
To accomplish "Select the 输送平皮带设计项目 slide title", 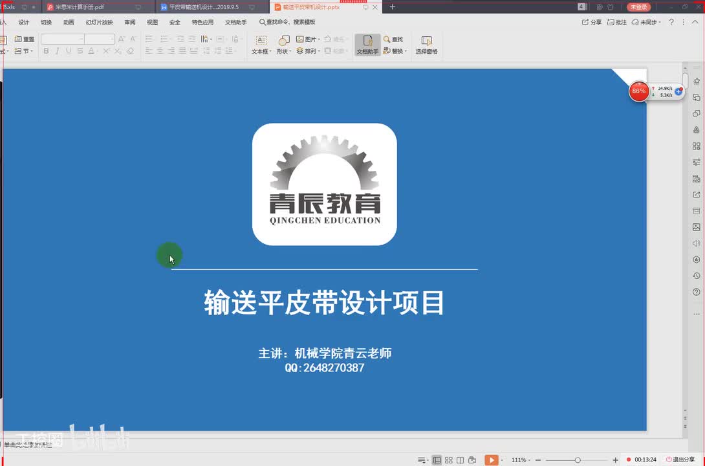I will (x=324, y=302).
